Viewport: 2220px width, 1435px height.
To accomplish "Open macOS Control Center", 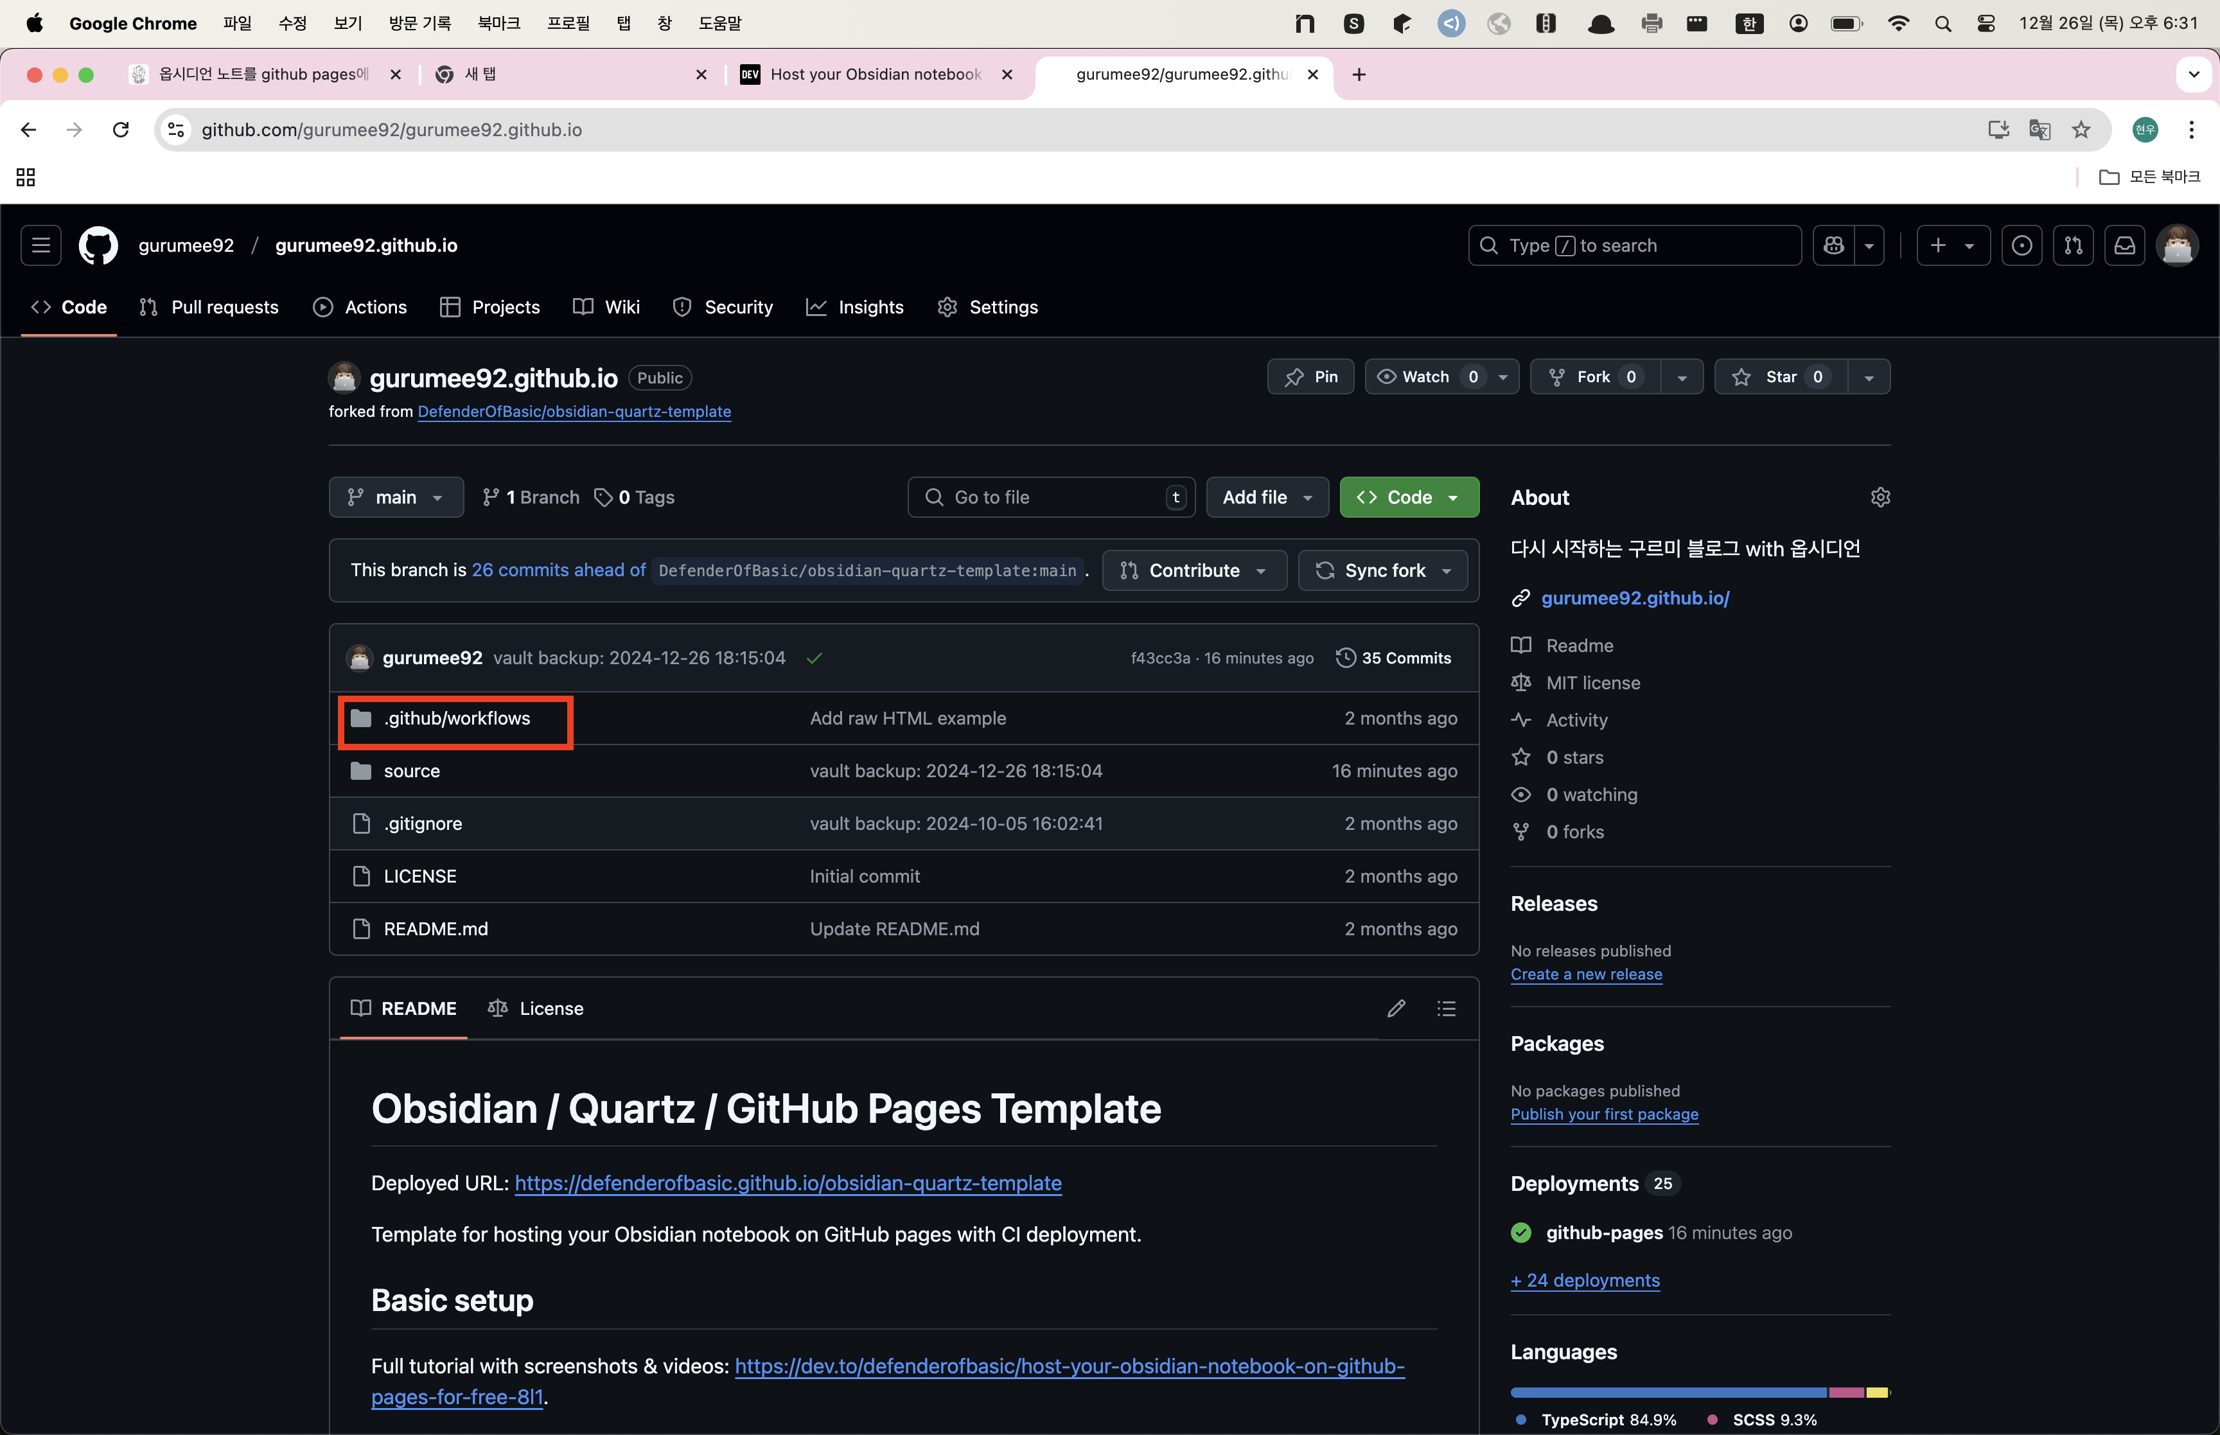I will point(1986,23).
